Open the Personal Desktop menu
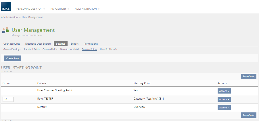This screenshot has width=259, height=121. pyautogui.click(x=30, y=9)
